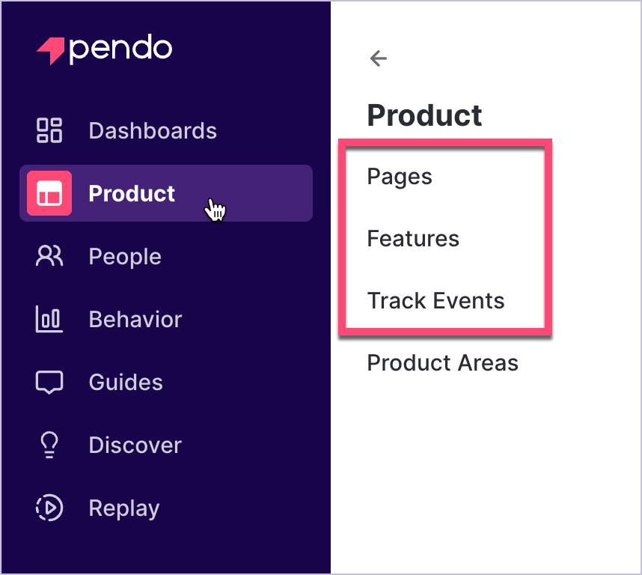Open the Dashboards menu entry
This screenshot has width=642, height=575.
pyautogui.click(x=152, y=130)
